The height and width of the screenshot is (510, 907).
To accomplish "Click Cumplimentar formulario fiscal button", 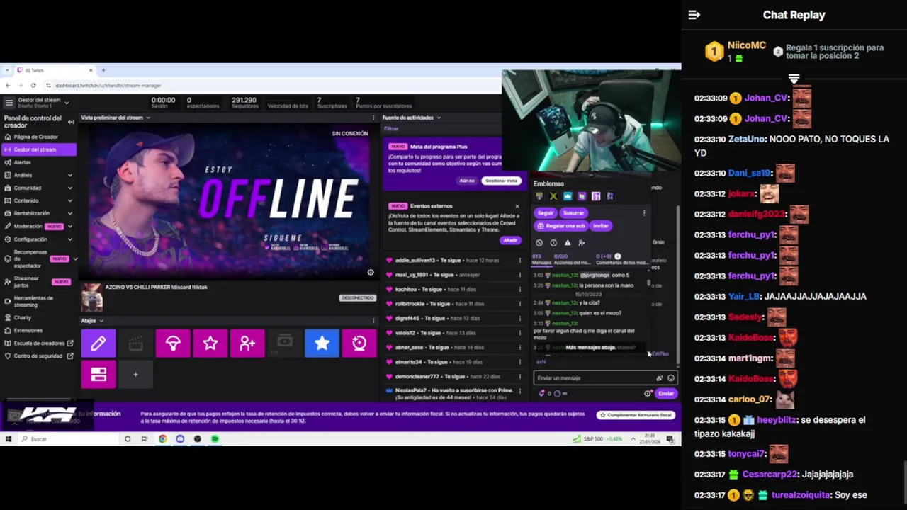I will [x=636, y=415].
